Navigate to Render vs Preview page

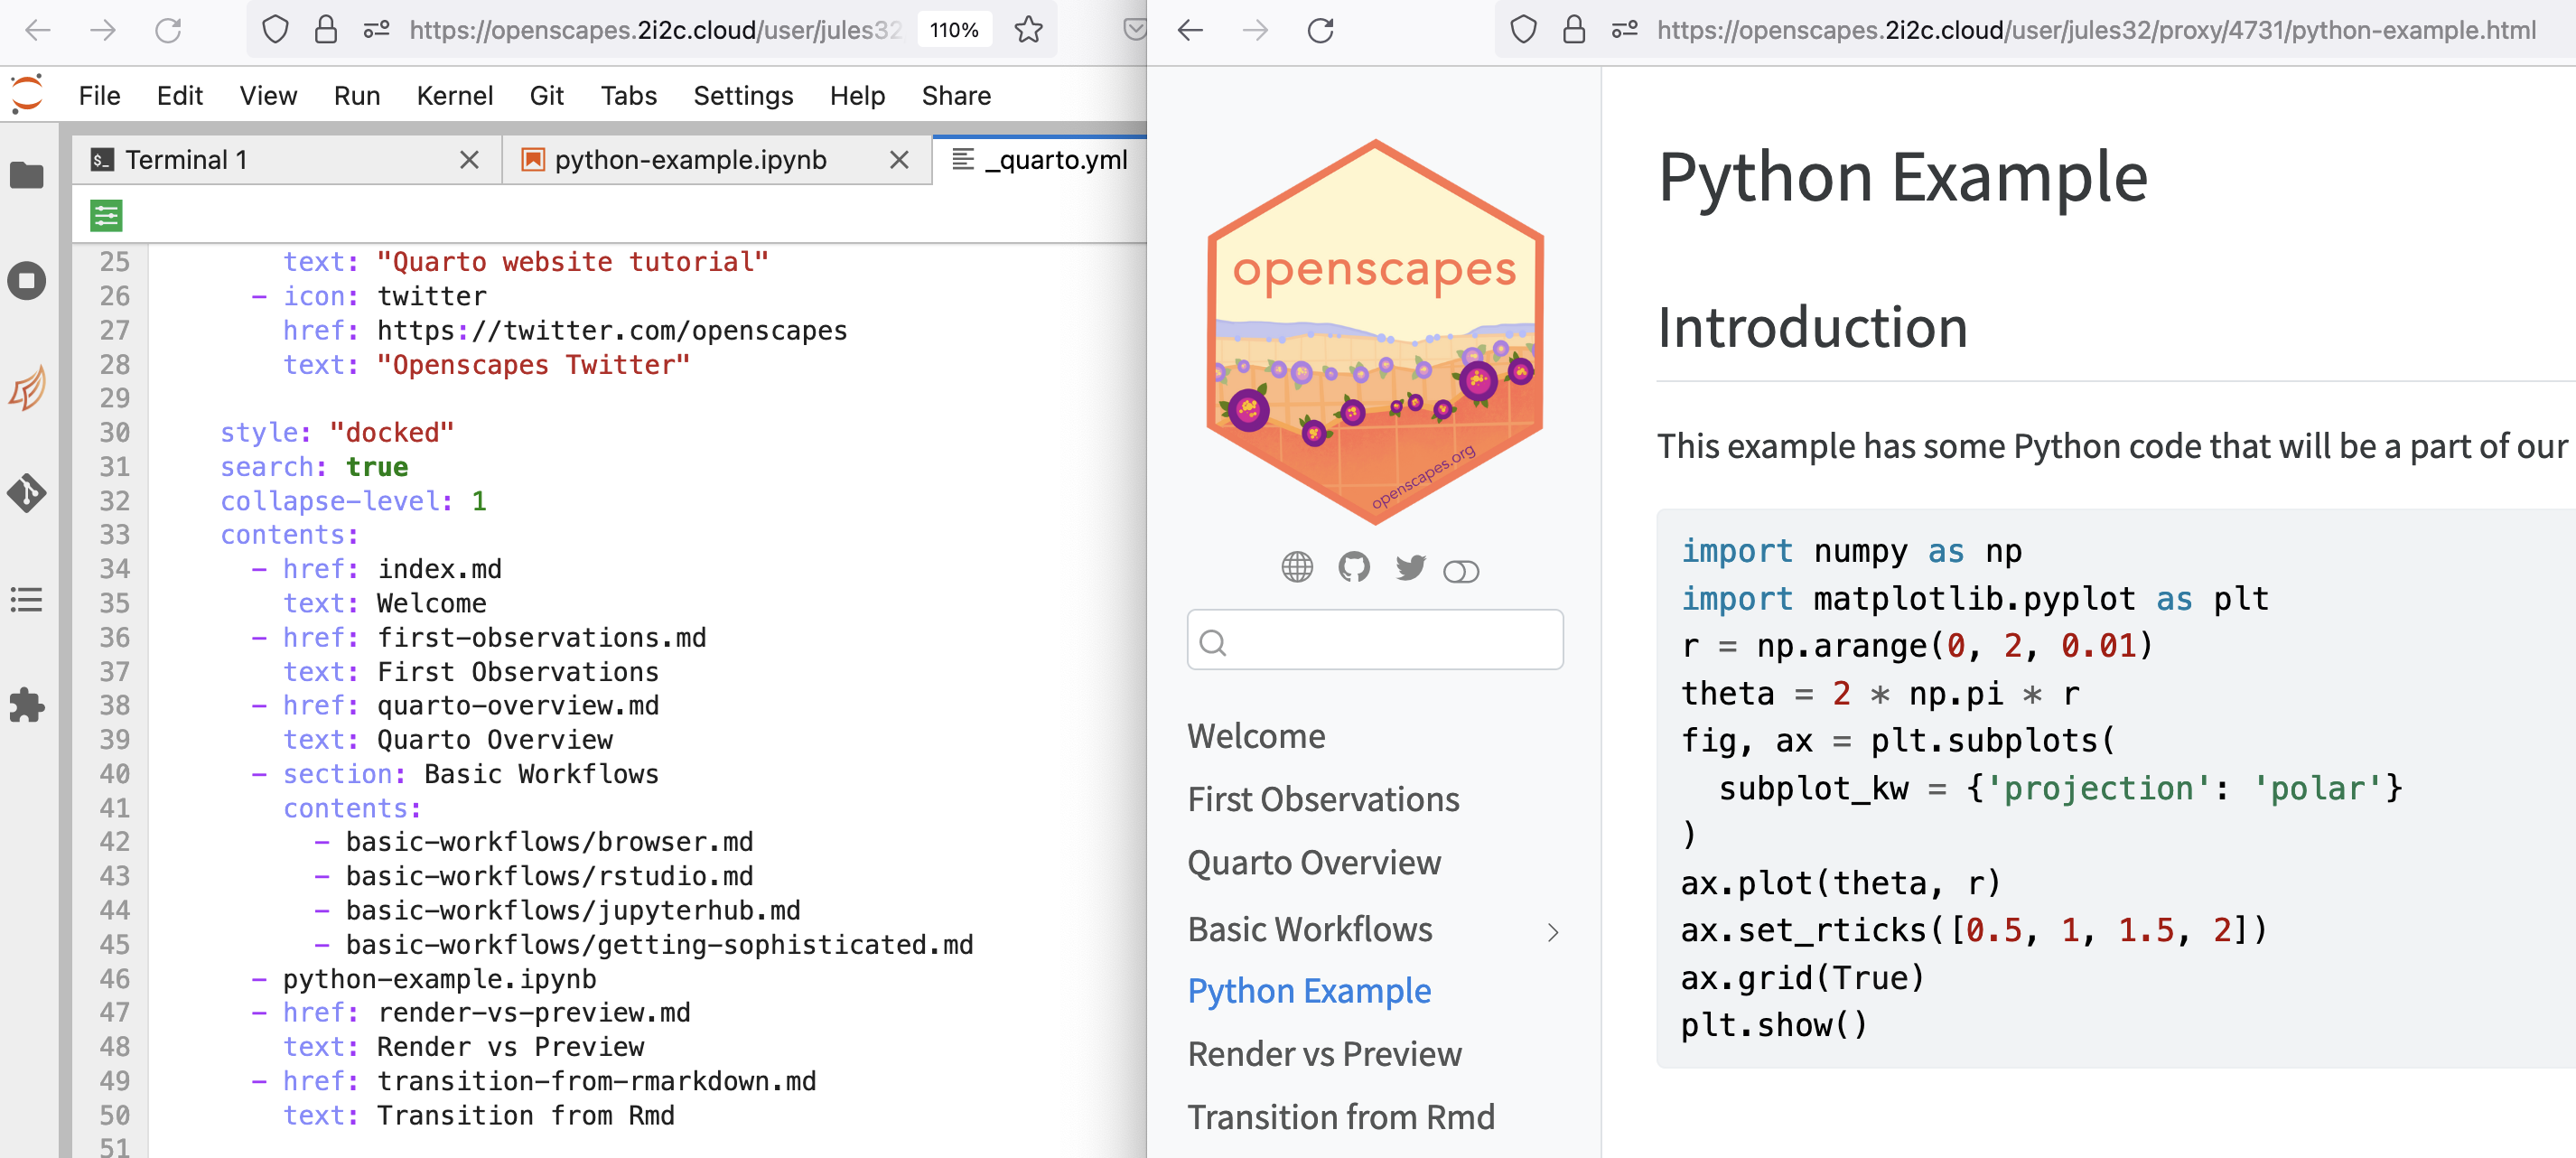tap(1324, 1053)
